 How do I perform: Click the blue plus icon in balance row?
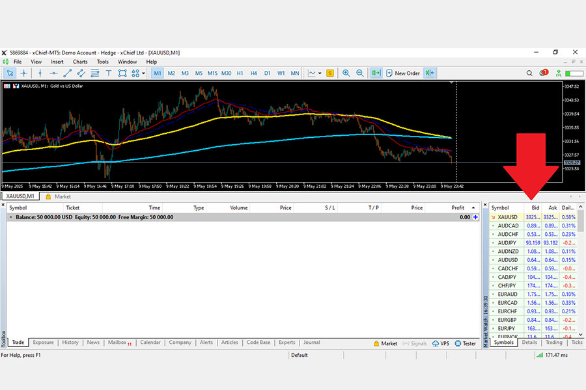(x=475, y=217)
